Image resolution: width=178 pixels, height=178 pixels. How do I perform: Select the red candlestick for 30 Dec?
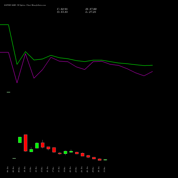click(x=100, y=159)
